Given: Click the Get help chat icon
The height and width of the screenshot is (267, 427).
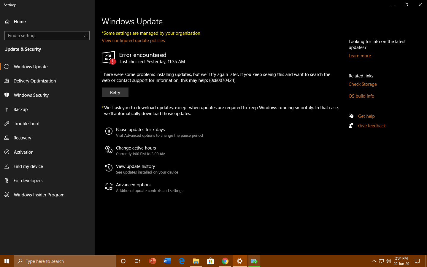Looking at the screenshot, I should coord(351,116).
